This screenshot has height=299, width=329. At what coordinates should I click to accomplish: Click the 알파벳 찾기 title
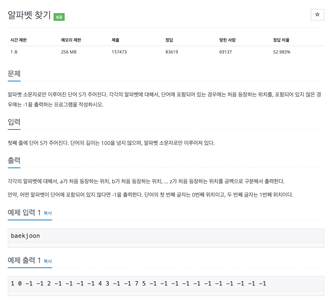(x=29, y=15)
